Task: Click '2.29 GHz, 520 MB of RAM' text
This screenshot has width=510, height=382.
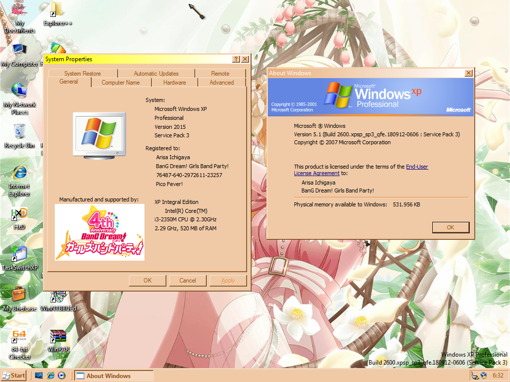Action: (x=186, y=228)
